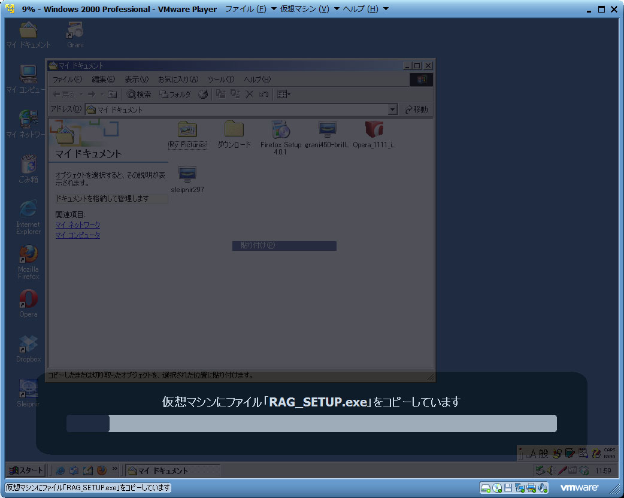This screenshot has height=498, width=624.
Task: Click the Dropbox desktop shortcut
Action: (x=28, y=349)
